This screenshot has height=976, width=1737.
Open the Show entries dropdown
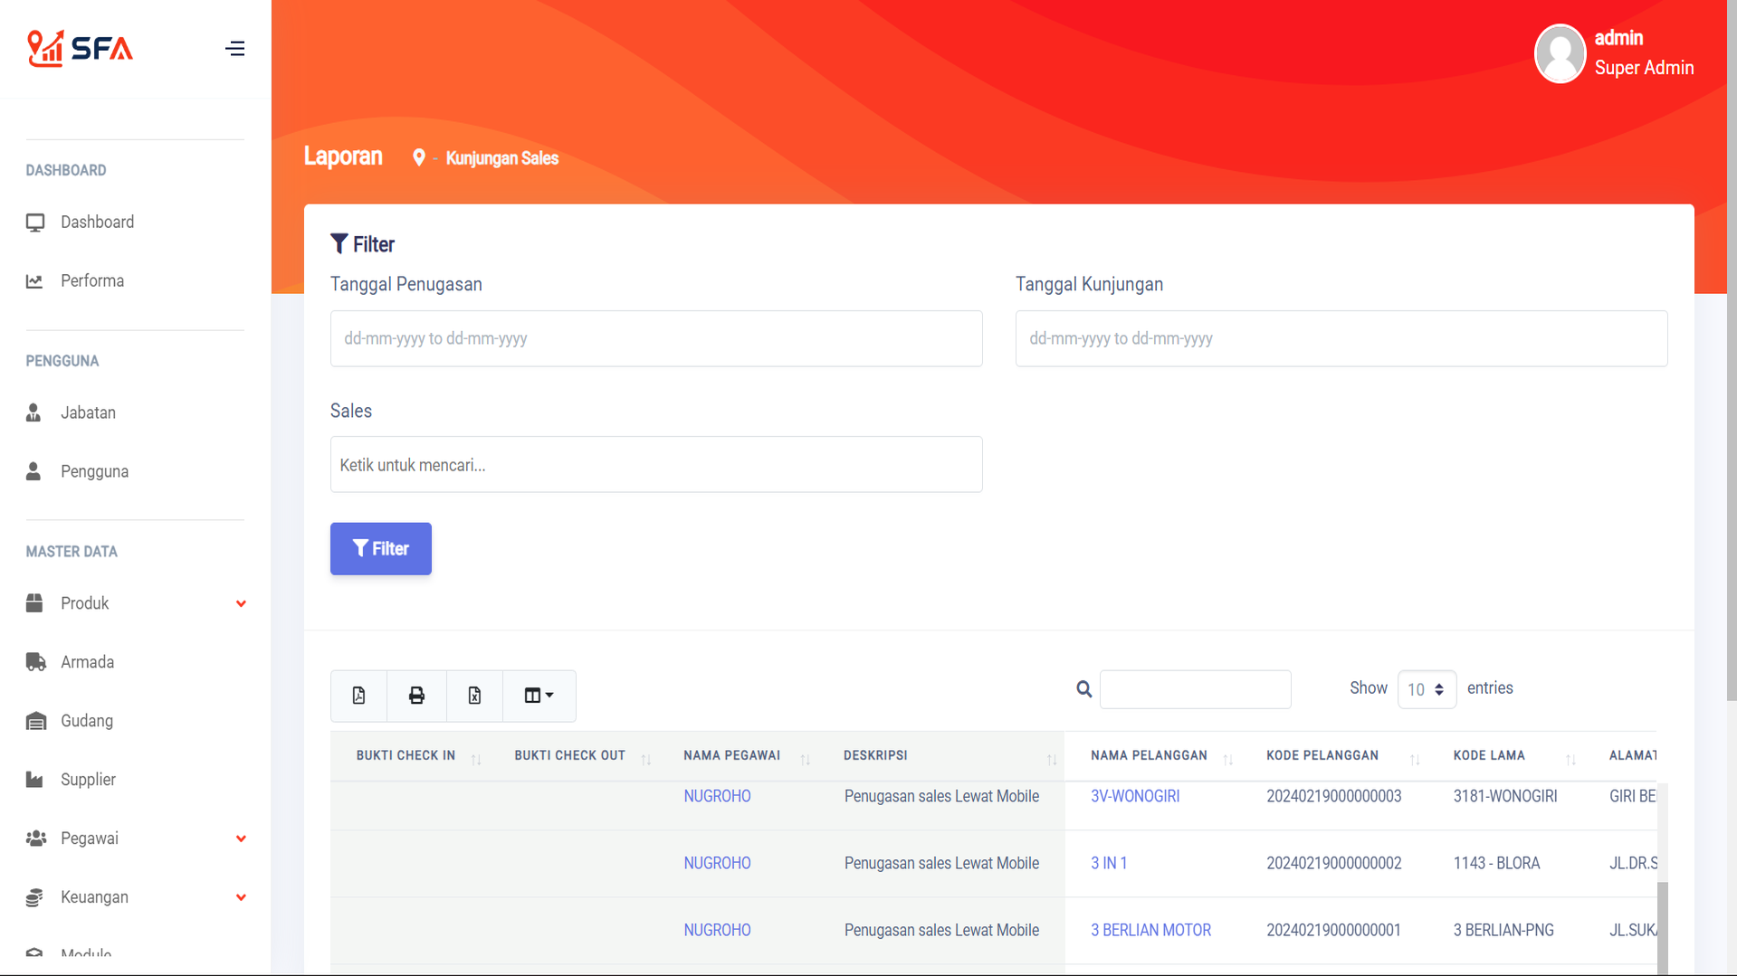[x=1427, y=689]
